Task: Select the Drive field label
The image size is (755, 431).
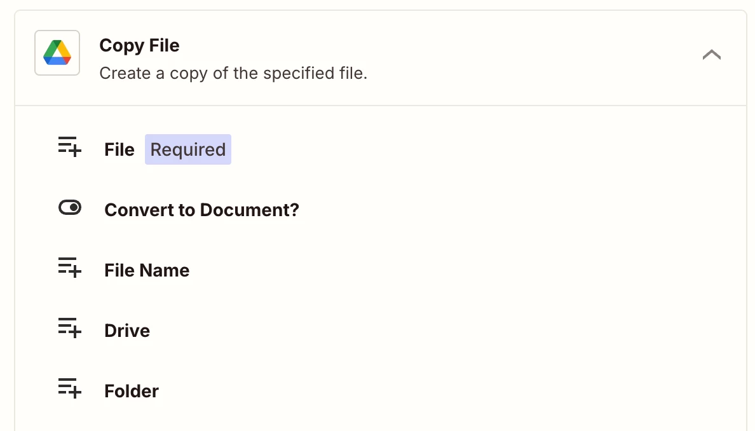Action: point(127,331)
